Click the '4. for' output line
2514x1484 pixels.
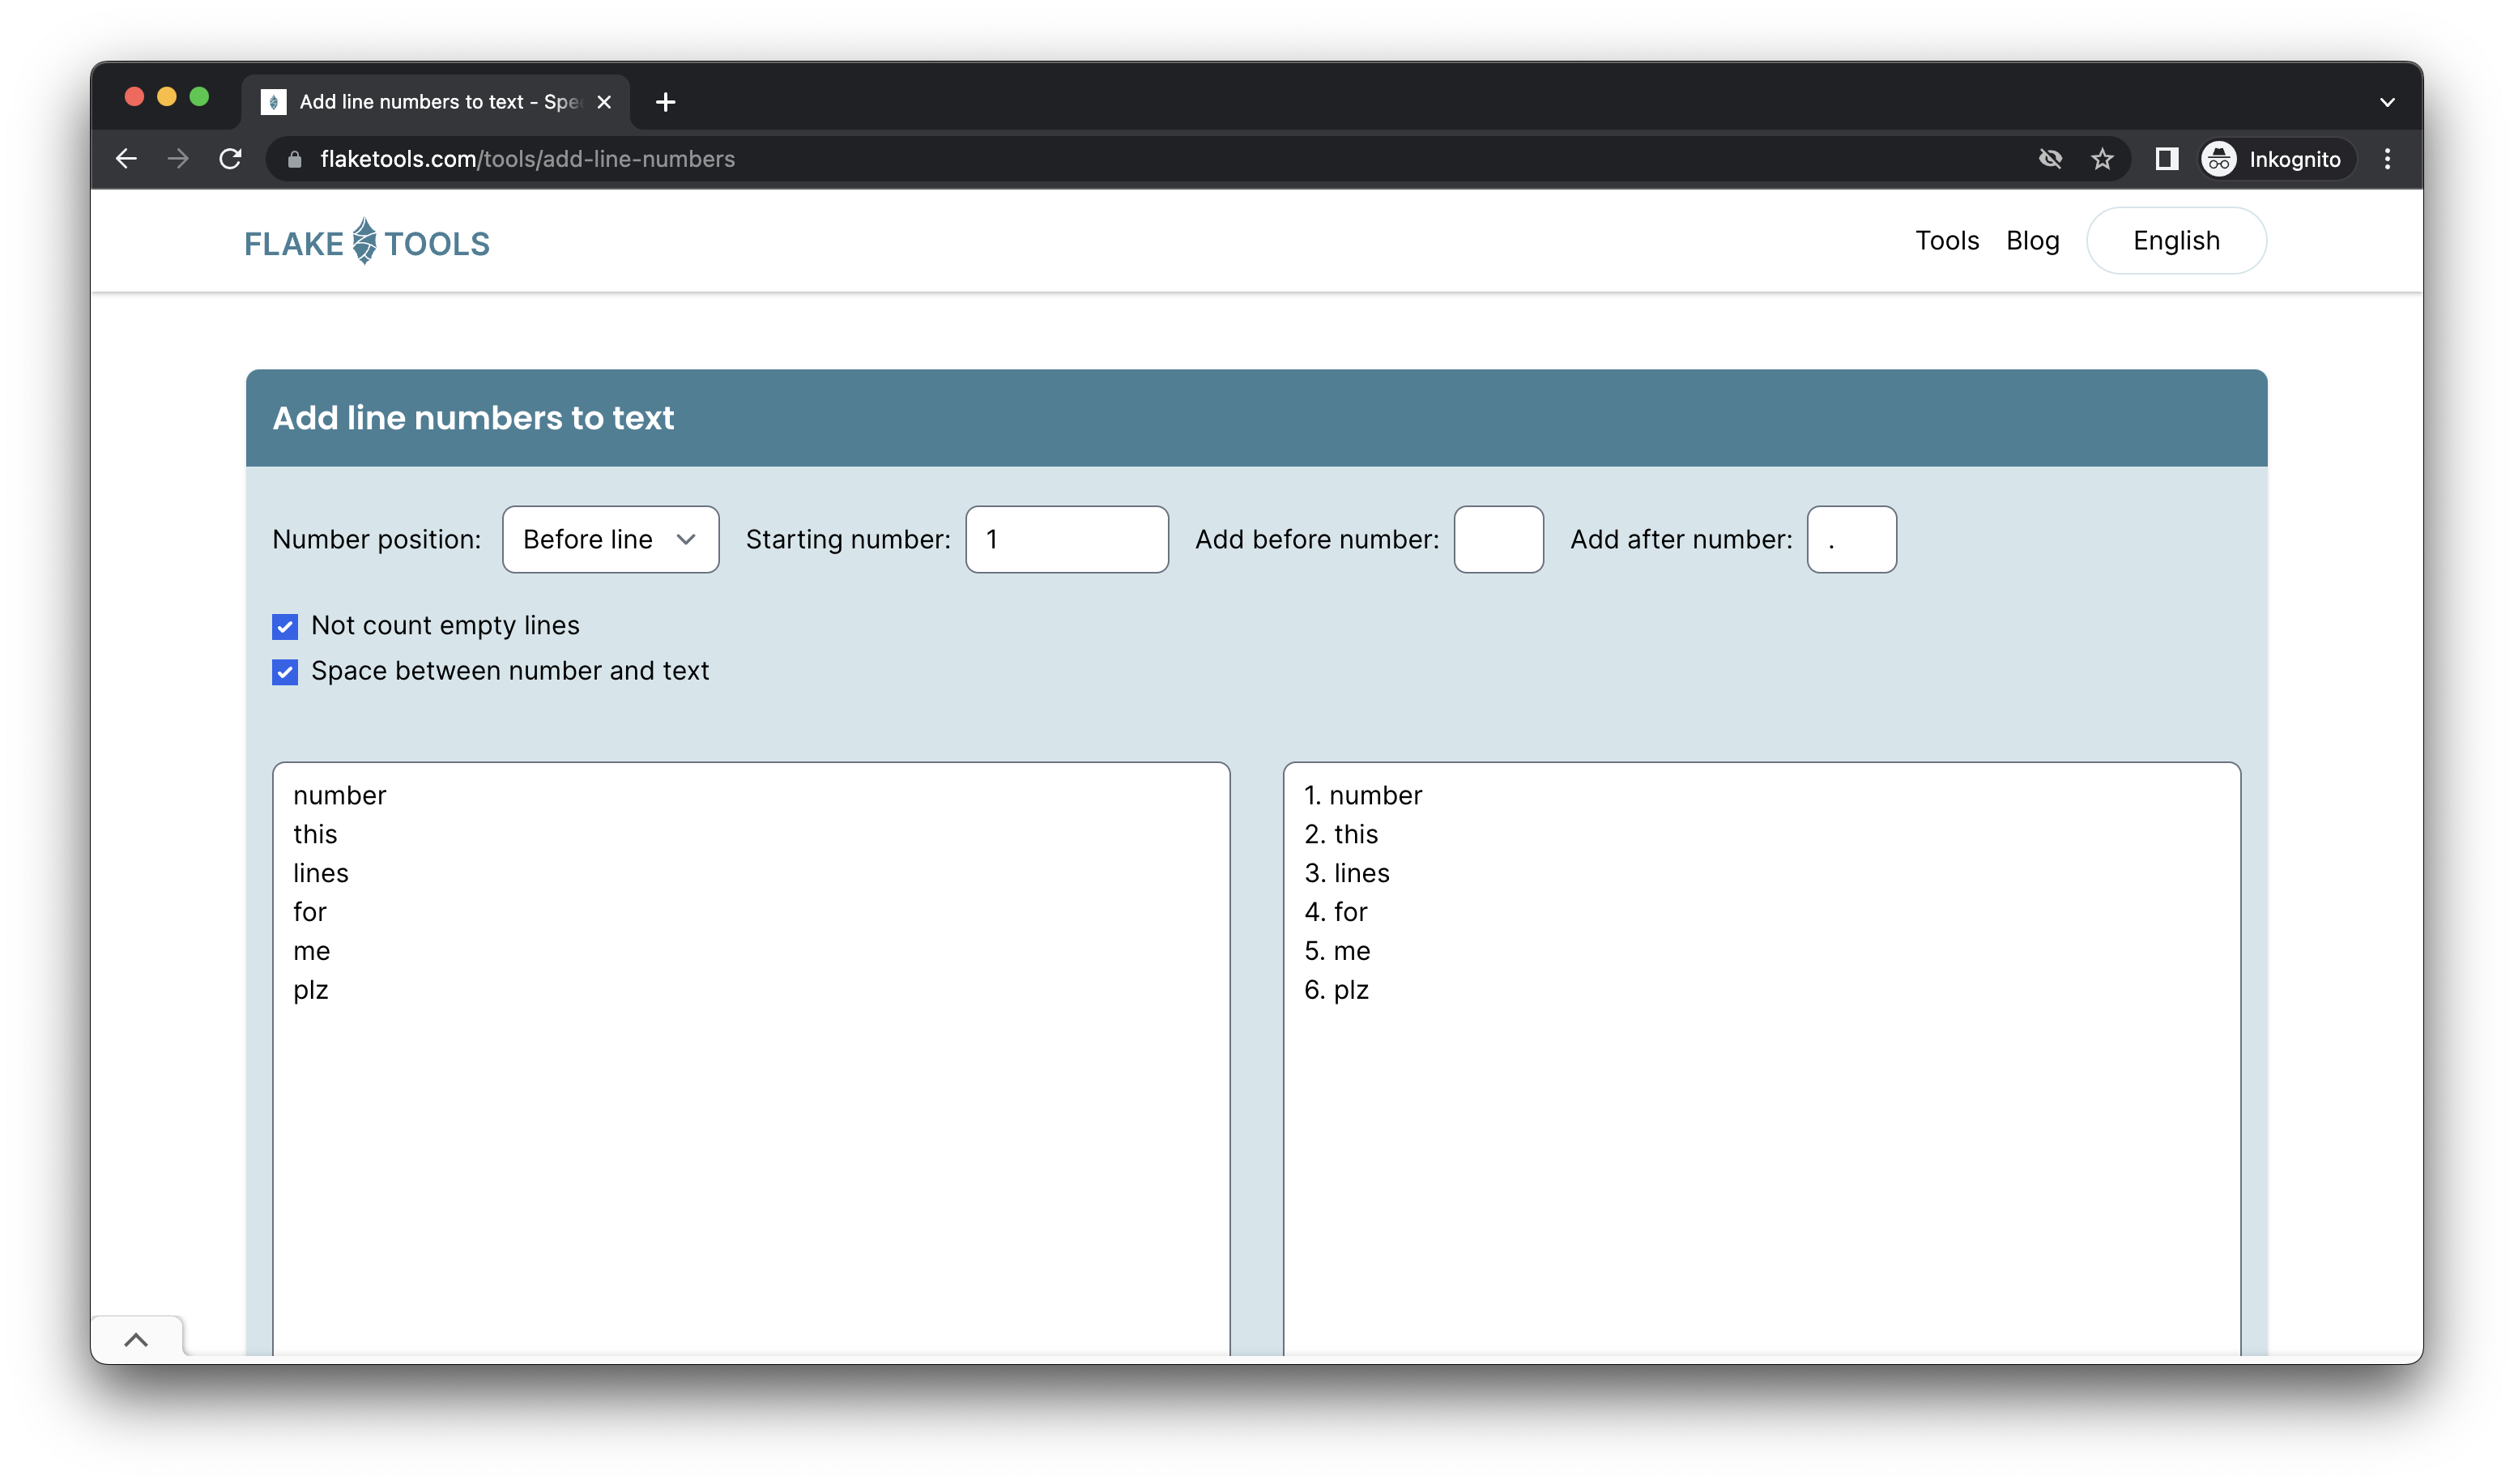point(1336,912)
